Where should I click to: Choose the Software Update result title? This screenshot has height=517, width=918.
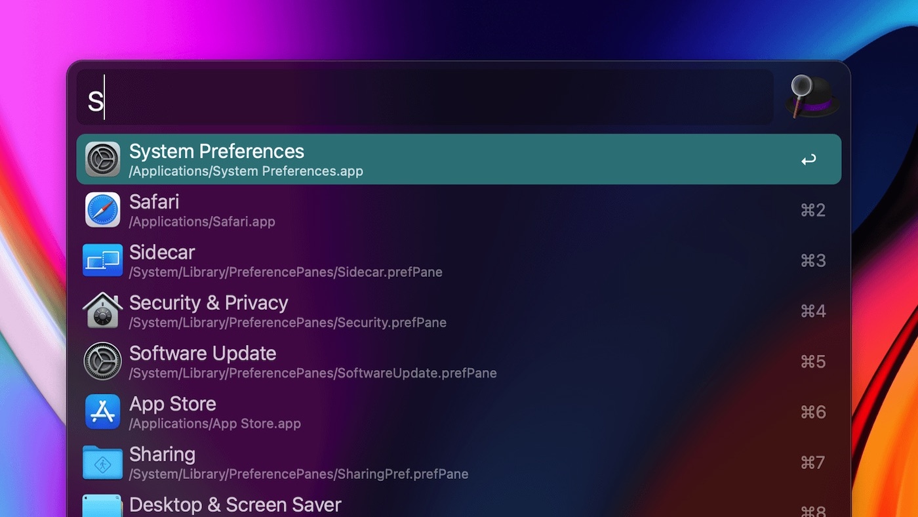tap(203, 354)
